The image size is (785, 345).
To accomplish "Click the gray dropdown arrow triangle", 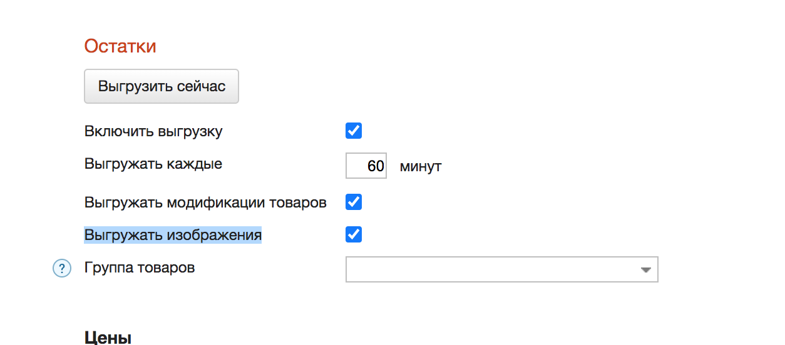I will (x=645, y=270).
